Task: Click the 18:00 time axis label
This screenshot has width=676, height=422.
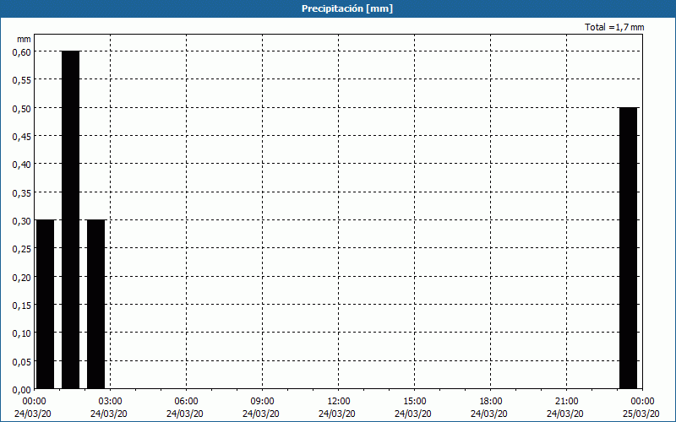Action: 490,402
